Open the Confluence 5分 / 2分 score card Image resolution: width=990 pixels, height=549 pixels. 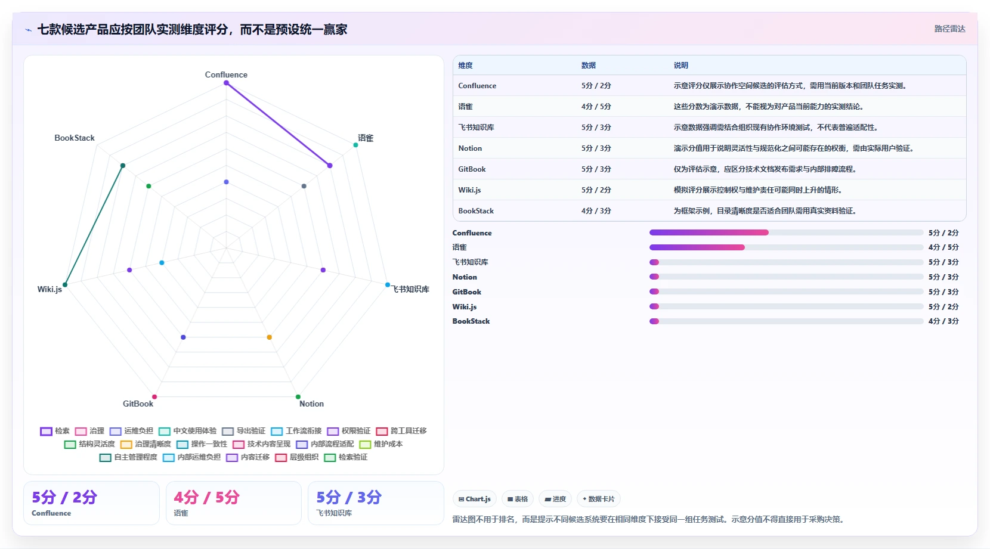click(91, 503)
